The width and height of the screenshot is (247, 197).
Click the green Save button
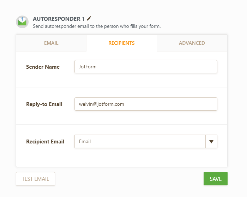[215, 179]
